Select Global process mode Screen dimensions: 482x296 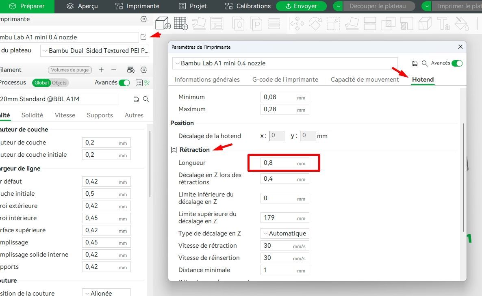click(41, 83)
